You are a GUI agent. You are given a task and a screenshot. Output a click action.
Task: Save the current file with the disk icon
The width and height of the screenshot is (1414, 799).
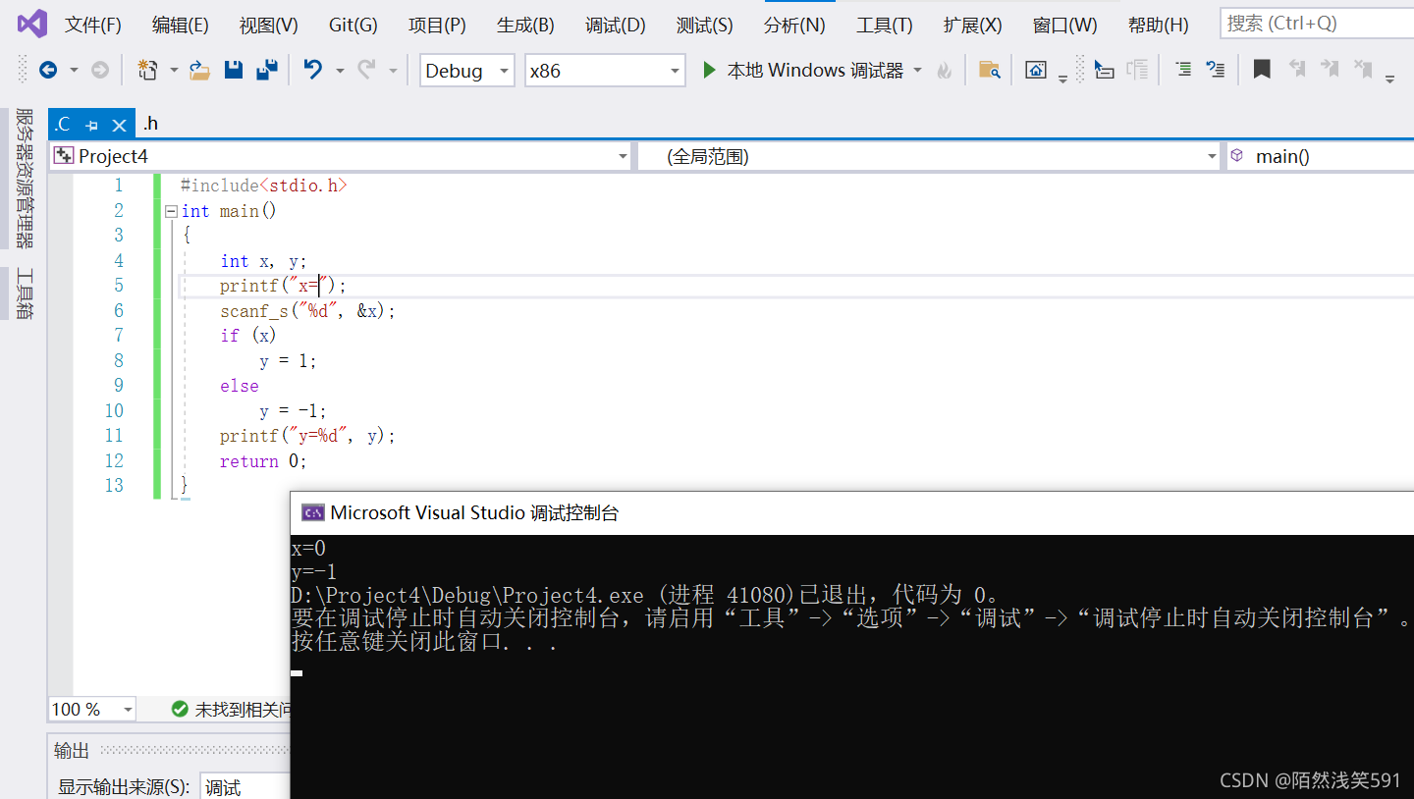(x=234, y=70)
